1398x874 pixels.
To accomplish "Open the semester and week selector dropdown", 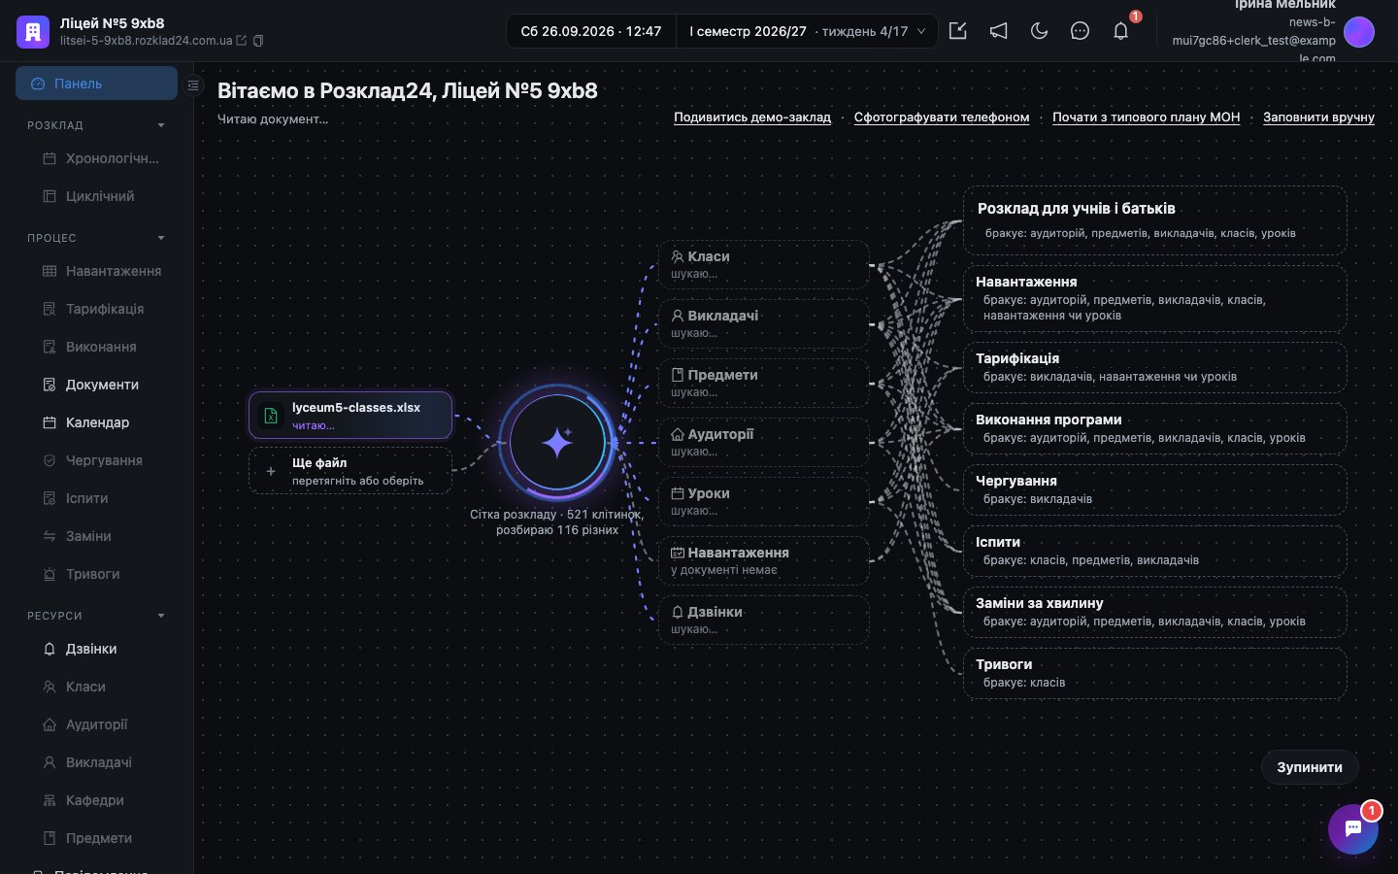I will point(807,31).
